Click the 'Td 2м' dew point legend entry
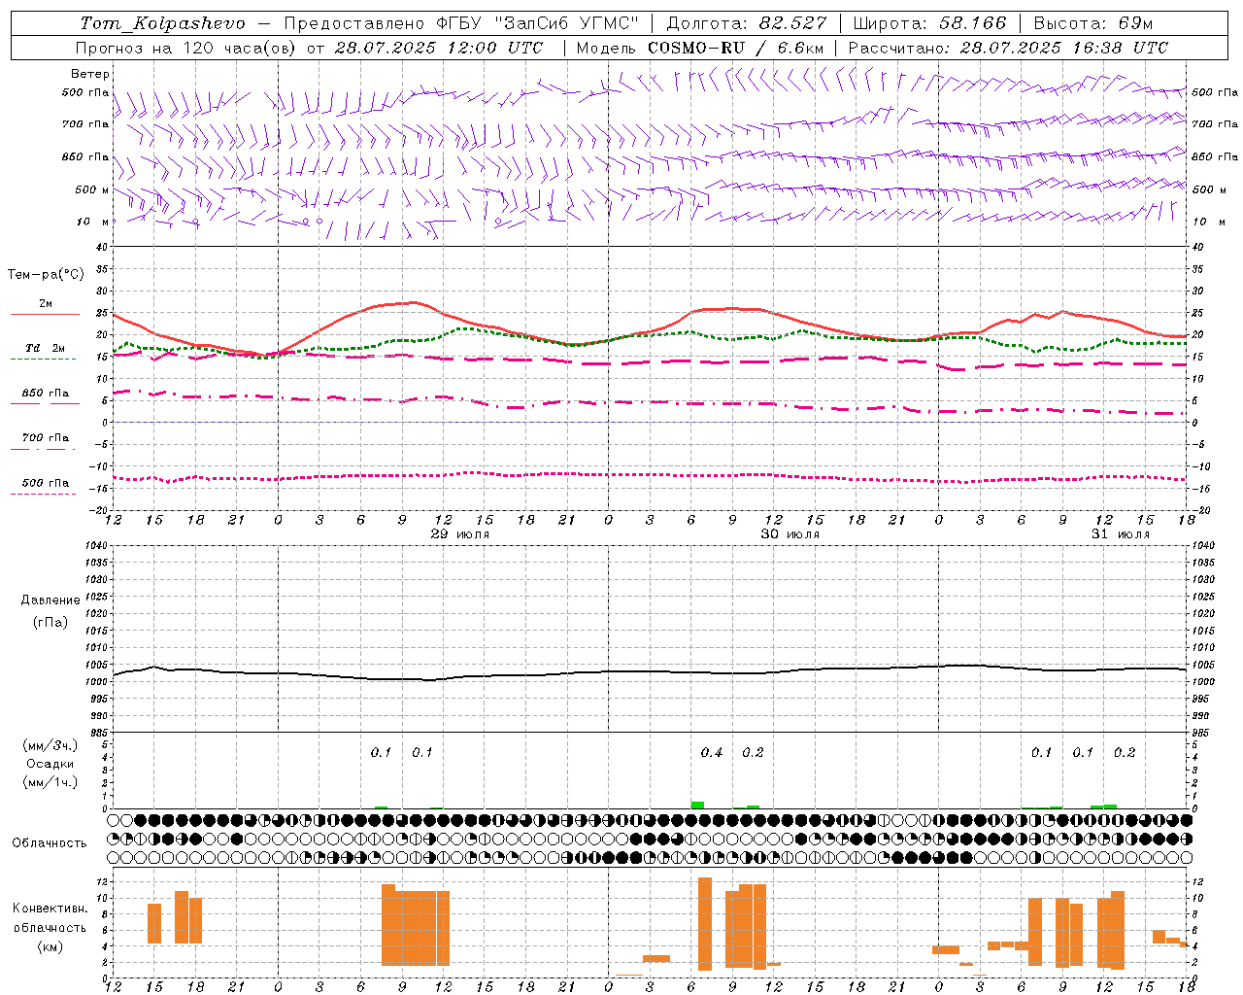This screenshot has width=1243, height=995. click(x=46, y=348)
